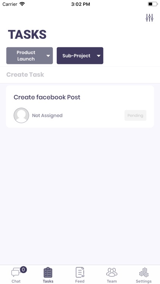The height and width of the screenshot is (284, 160).
Task: Click the battery indicator in status bar
Action: pos(153,4)
